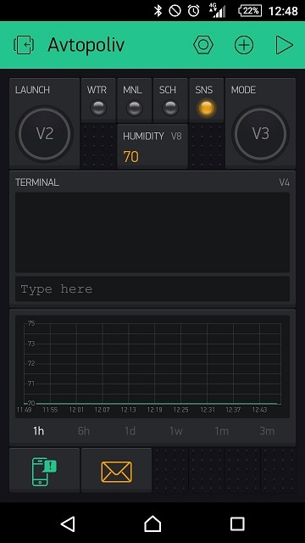Tap the alarm clock status icon
Image resolution: width=305 pixels, height=543 pixels.
click(193, 11)
